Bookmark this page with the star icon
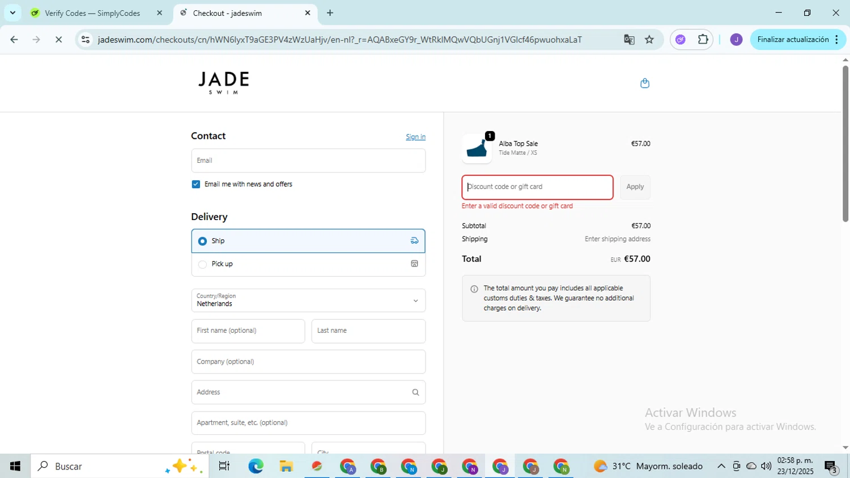This screenshot has height=478, width=850. coord(649,40)
